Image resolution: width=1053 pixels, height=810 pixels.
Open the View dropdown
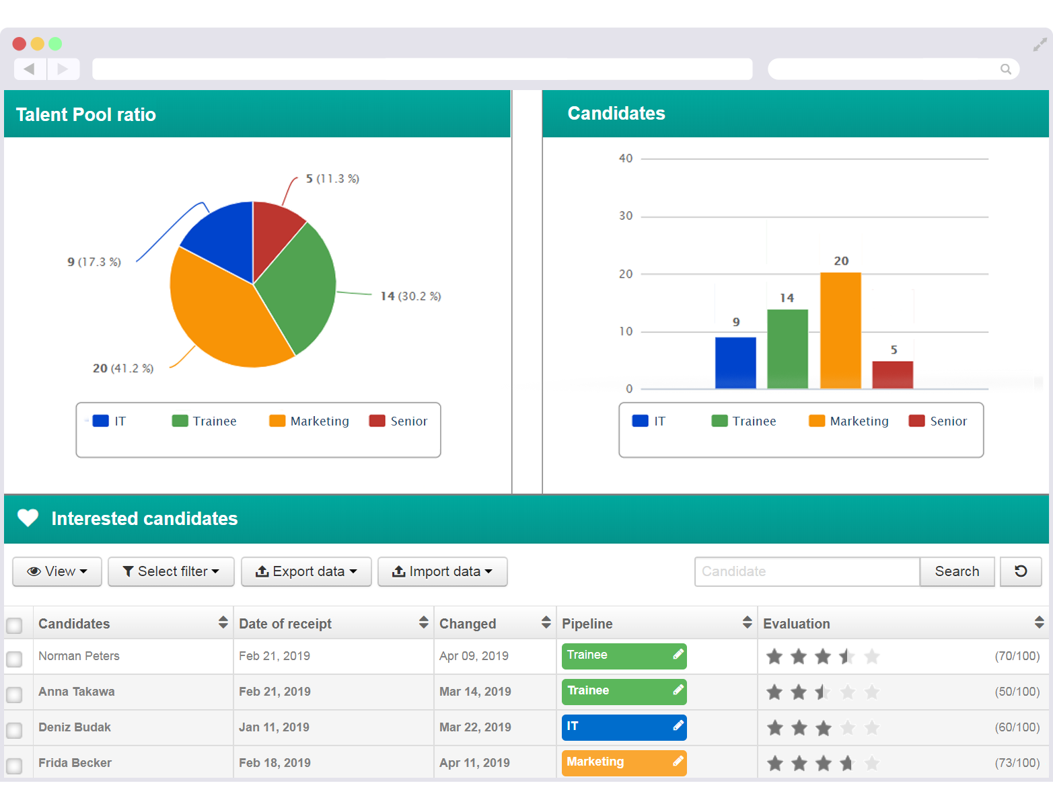coord(57,571)
